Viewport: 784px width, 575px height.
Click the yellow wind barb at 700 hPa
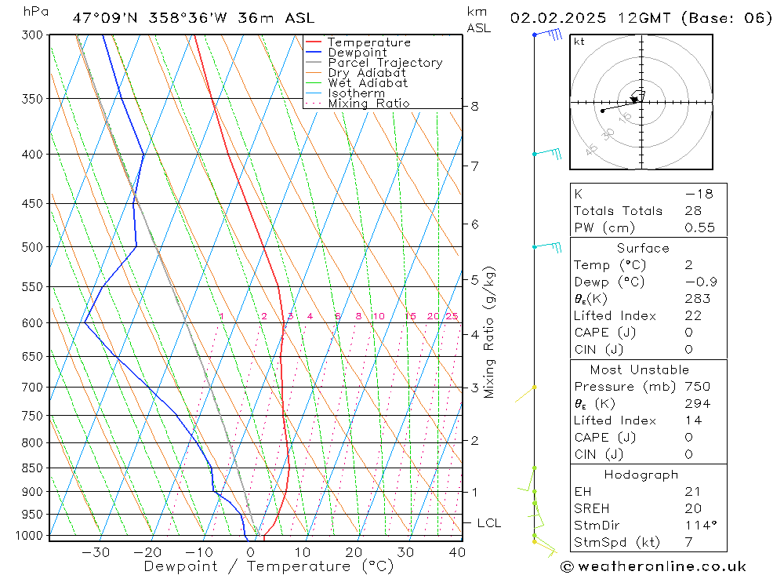(x=525, y=394)
